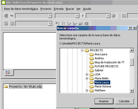Image resolution: width=138 pixels, height=109 pixels.
Task: Select the María Victoria folder
Action: 103,86
